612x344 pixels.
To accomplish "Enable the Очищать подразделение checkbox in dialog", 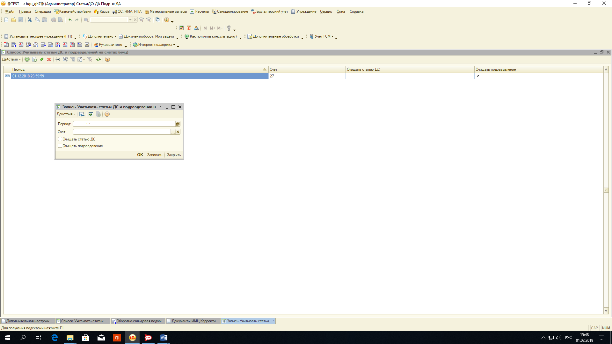I will (x=60, y=146).
